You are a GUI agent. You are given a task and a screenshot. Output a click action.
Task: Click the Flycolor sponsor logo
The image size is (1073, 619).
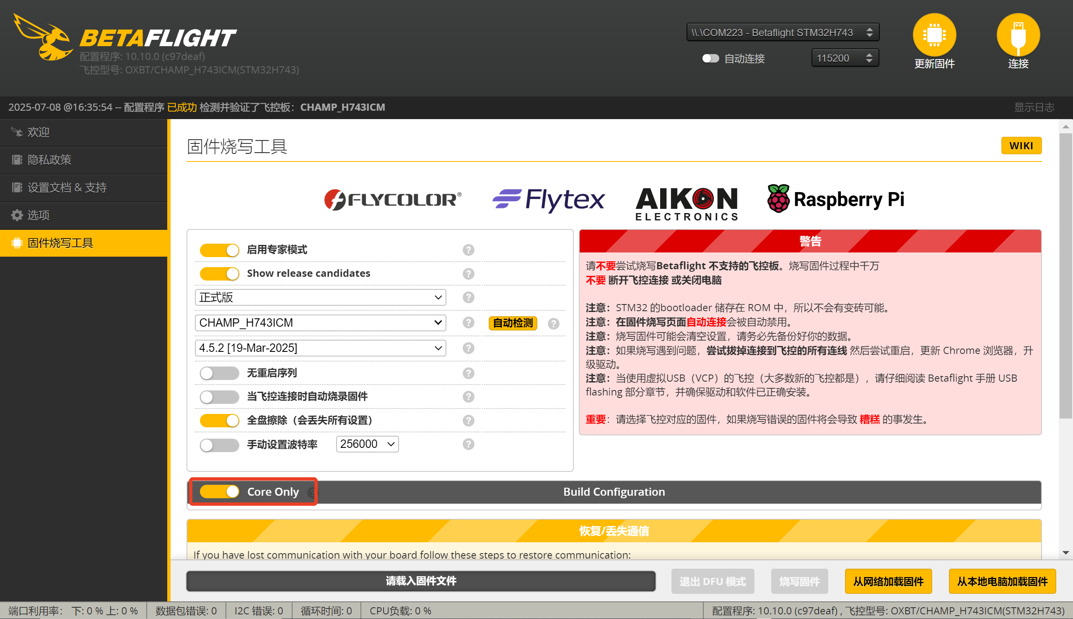pyautogui.click(x=392, y=200)
